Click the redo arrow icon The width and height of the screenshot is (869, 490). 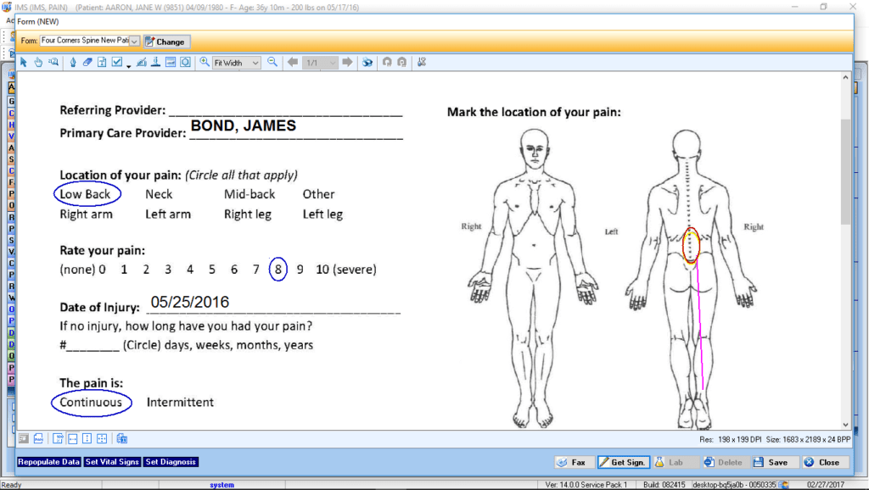[x=401, y=62]
